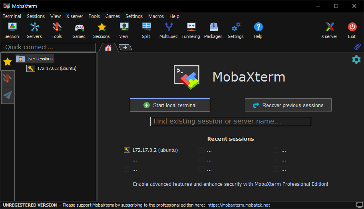This screenshot has height=209, width=364.
Task: Open the teal gear settings icon
Action: pos(356,60)
